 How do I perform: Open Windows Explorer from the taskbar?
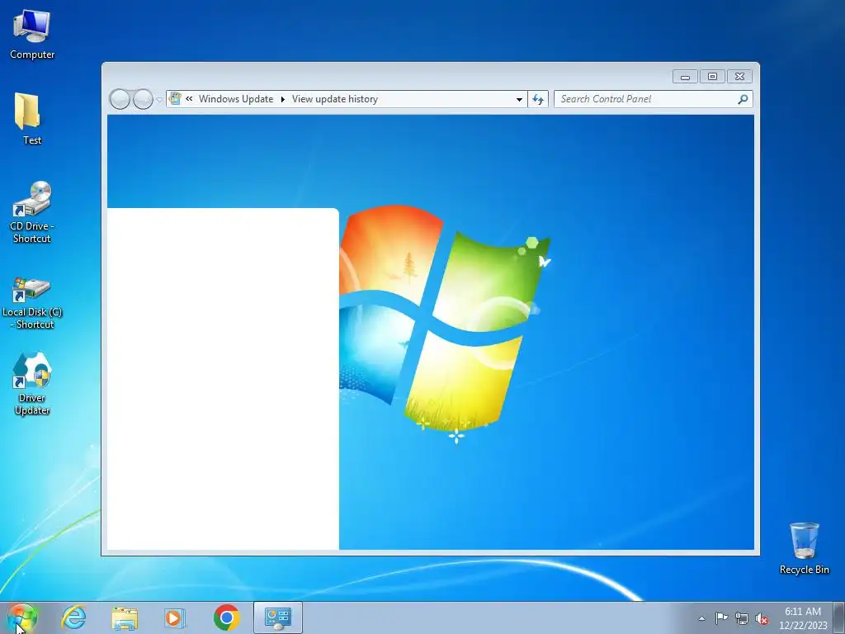125,617
